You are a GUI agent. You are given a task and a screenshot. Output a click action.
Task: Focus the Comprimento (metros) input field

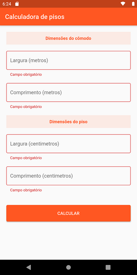point(68,92)
